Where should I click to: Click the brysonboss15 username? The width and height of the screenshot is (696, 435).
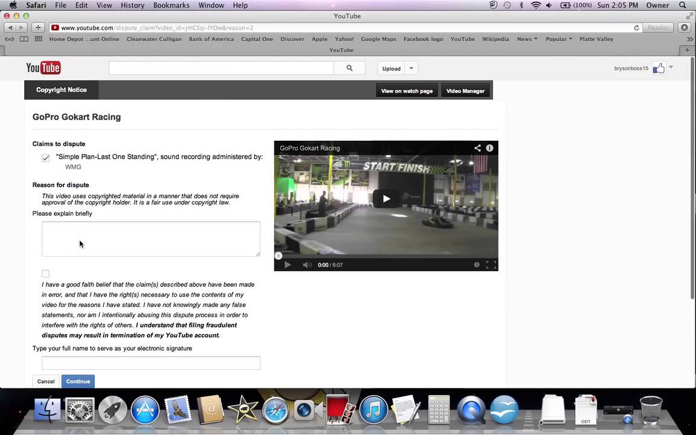pyautogui.click(x=631, y=68)
